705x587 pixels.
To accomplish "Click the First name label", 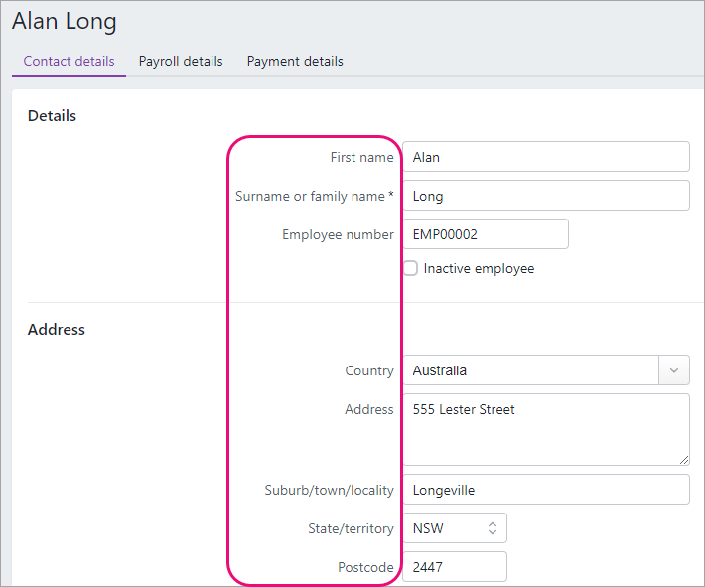I will tap(361, 157).
